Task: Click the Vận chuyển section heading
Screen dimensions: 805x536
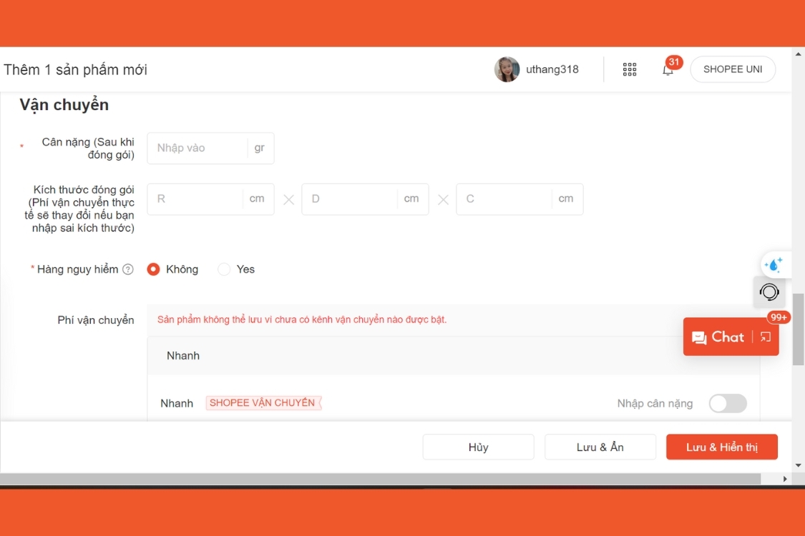Action: [64, 105]
